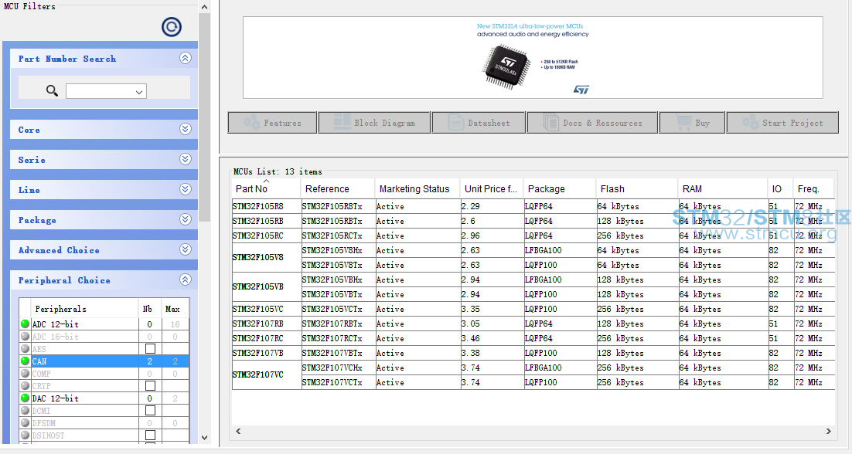Click the green status dot for DAC 12-bit
The height and width of the screenshot is (454, 852).
25,398
